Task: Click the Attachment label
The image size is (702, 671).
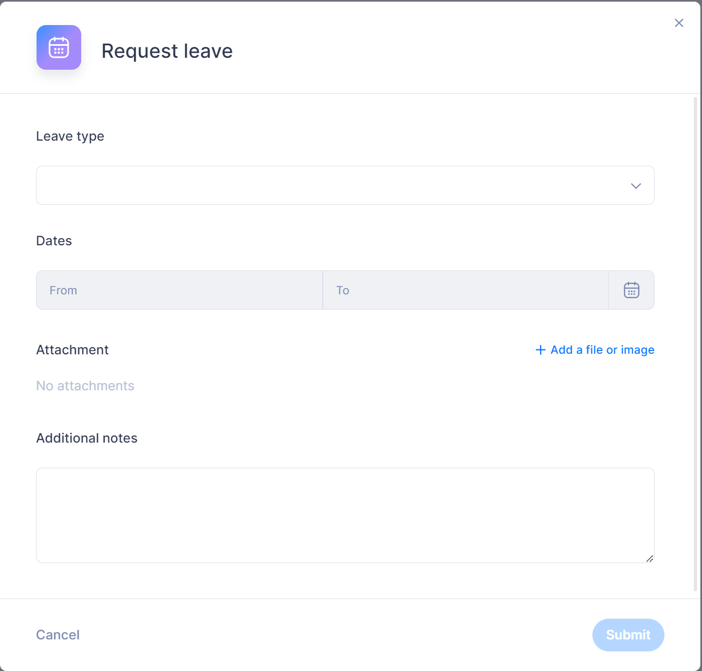Action: point(72,350)
